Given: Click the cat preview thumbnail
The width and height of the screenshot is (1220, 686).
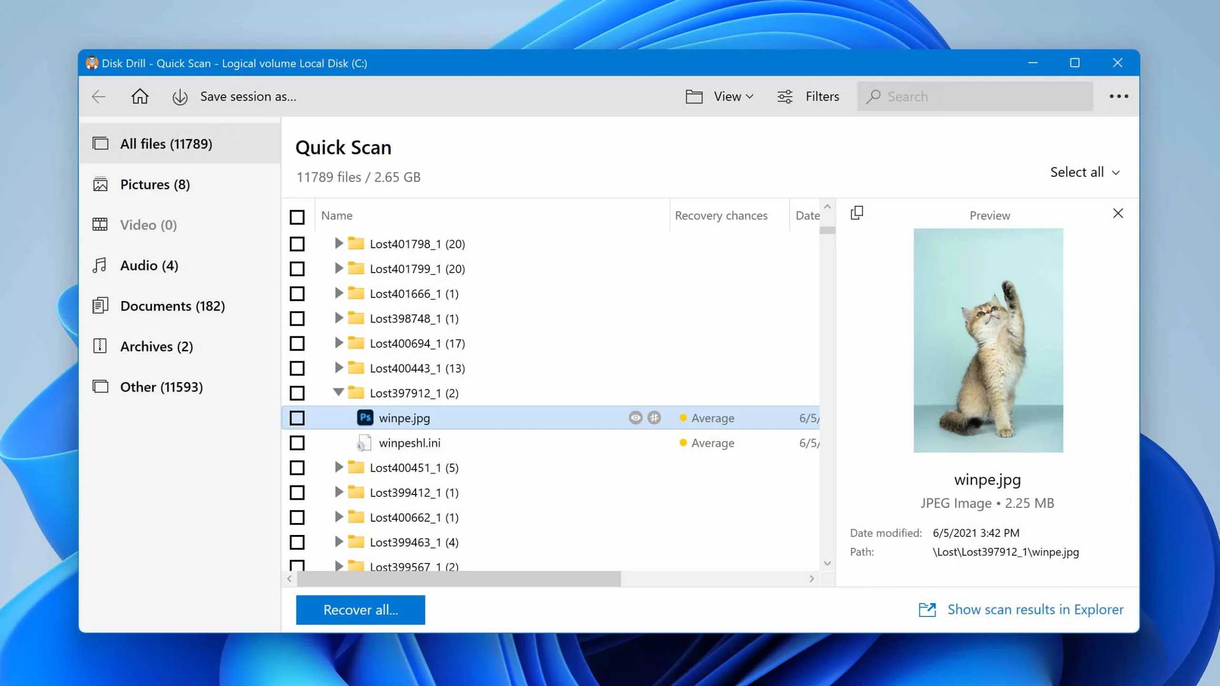Looking at the screenshot, I should tap(988, 340).
